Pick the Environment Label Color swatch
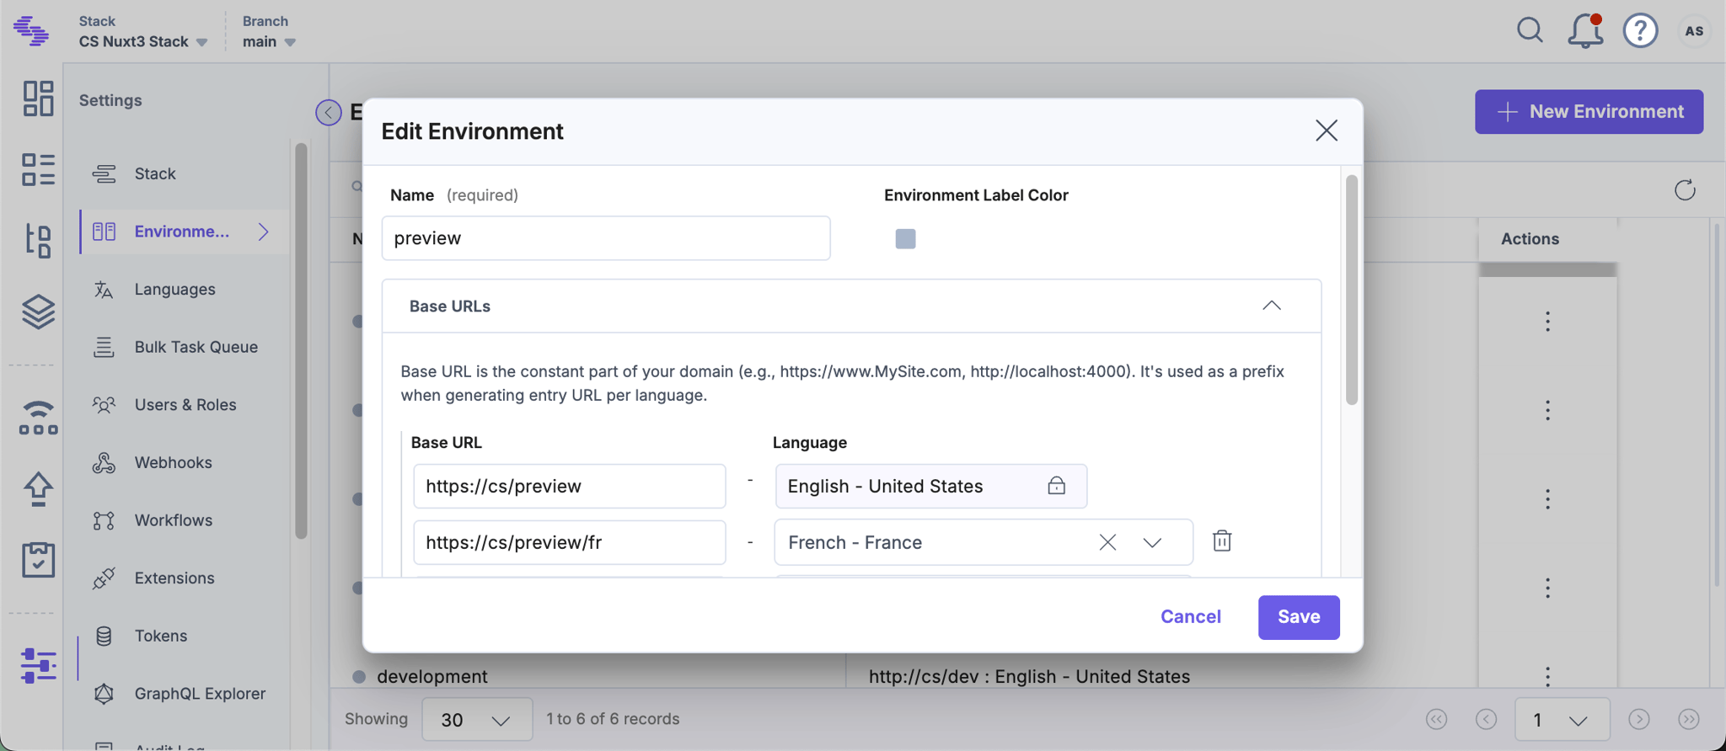 [x=905, y=239]
